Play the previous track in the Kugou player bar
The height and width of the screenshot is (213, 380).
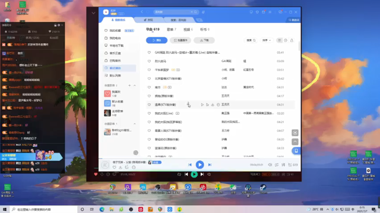point(190,164)
